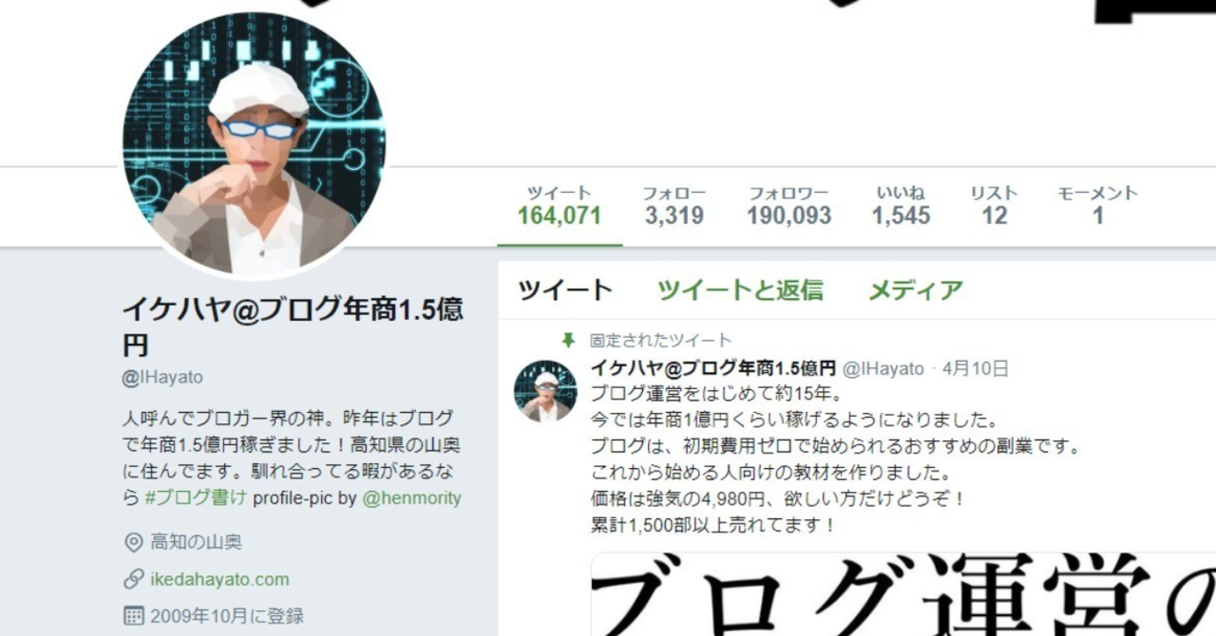Click the ブログ運営 headline image in pinned tweet
Viewport: 1216px width, 636px height.
(x=903, y=594)
